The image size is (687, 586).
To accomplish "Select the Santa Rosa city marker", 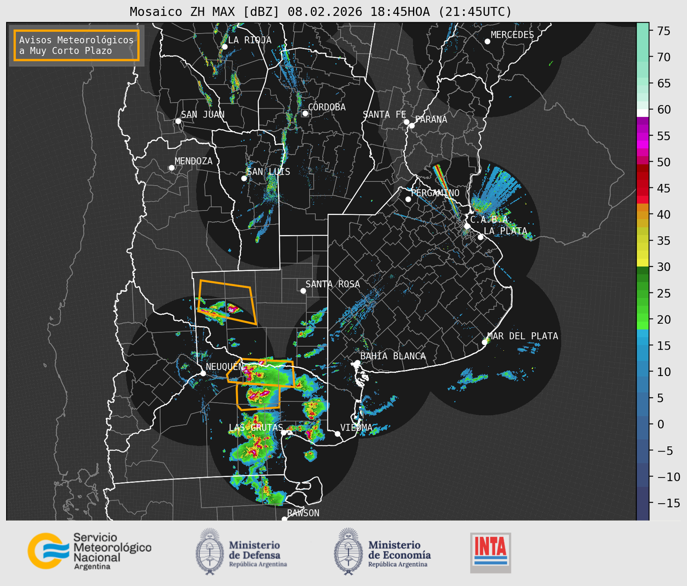I will 303,291.
